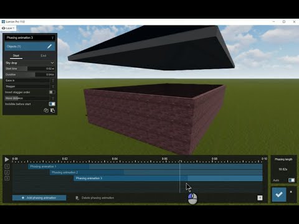Edit objects with the pencil icon

(49, 47)
